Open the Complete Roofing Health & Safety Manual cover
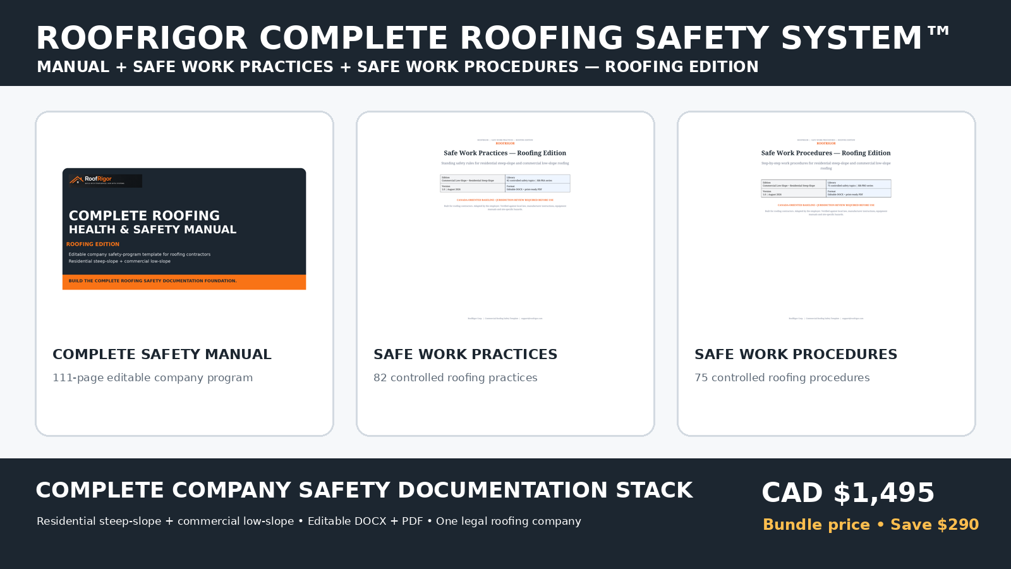Image resolution: width=1011 pixels, height=569 pixels. point(184,229)
